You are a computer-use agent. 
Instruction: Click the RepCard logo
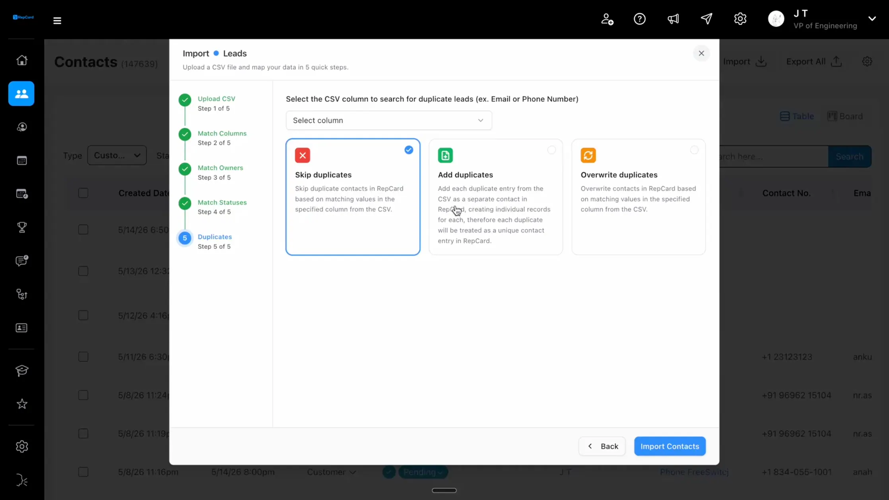coord(23,17)
